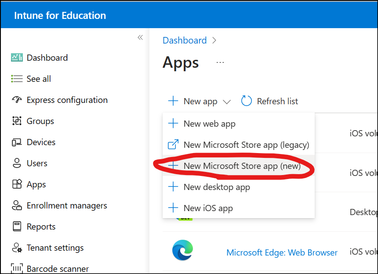Click the Microsoft Edge app icon

click(x=183, y=250)
